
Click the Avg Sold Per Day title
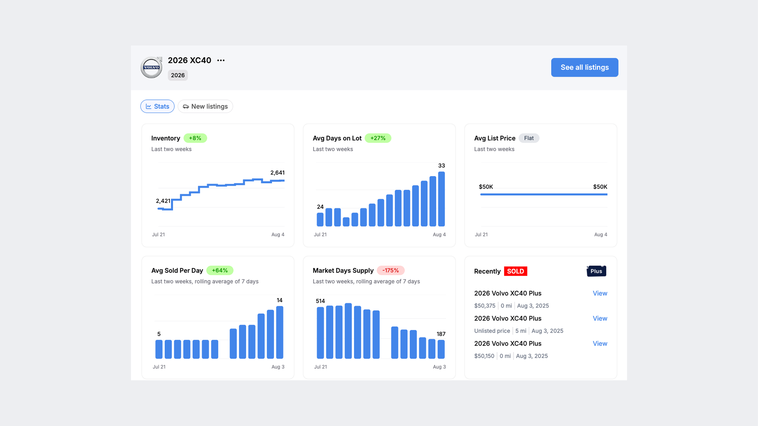click(177, 270)
